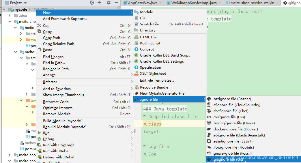Viewport: 301px width, 163px height.
Task: Click the Bazaar ignore icon
Action: point(209,99)
